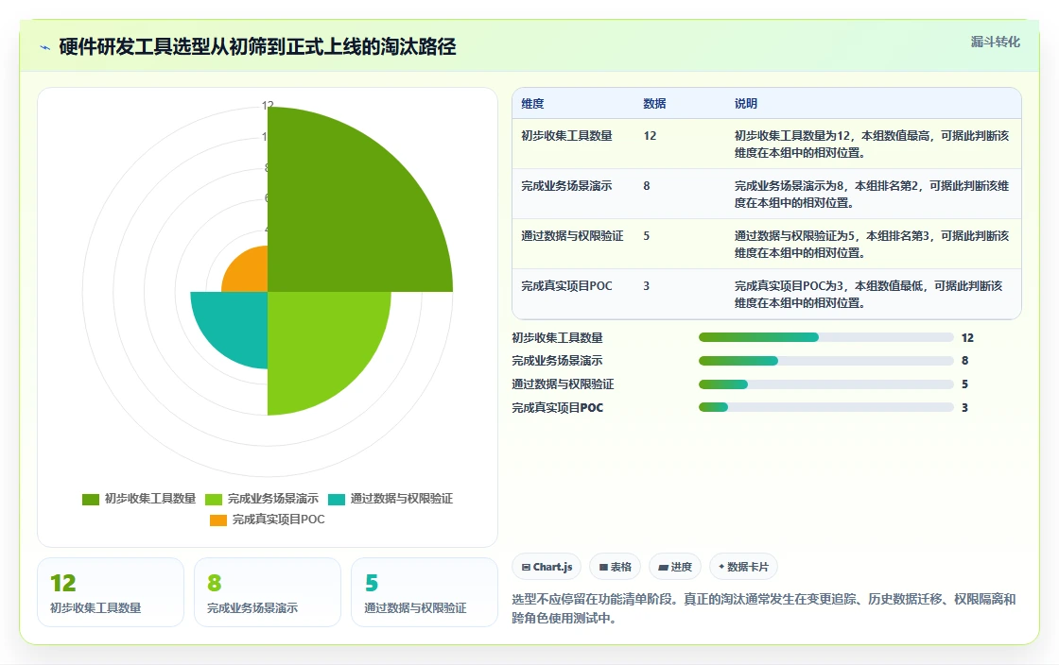
Task: Click the 表格 tag
Action: point(615,567)
